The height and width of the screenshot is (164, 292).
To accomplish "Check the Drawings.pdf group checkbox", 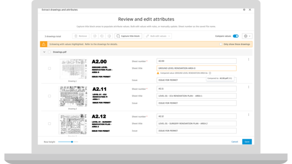I will coord(49,52).
